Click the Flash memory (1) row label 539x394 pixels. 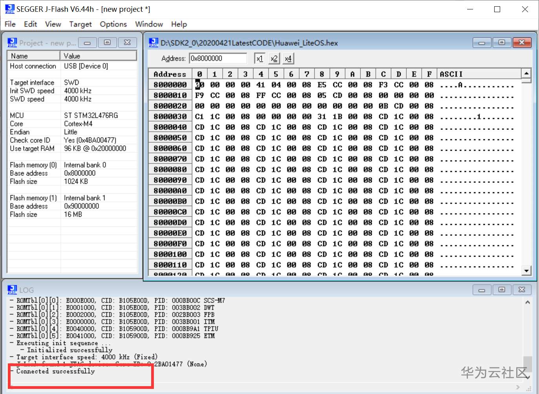click(33, 198)
